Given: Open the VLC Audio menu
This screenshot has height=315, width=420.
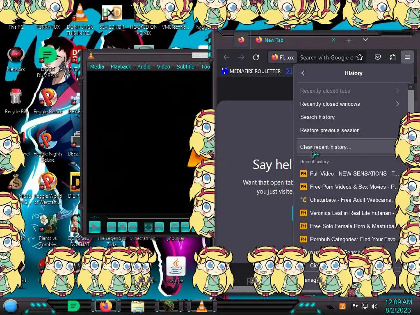Looking at the screenshot, I should coord(144,67).
